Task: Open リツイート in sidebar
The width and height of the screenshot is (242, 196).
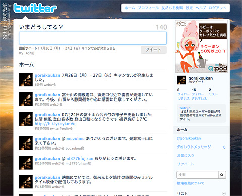Action: point(185,164)
